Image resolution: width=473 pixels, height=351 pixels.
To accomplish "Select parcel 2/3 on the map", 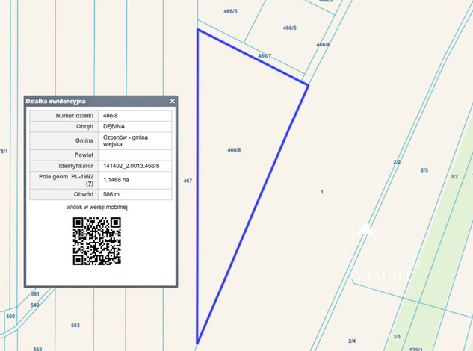I will [424, 171].
